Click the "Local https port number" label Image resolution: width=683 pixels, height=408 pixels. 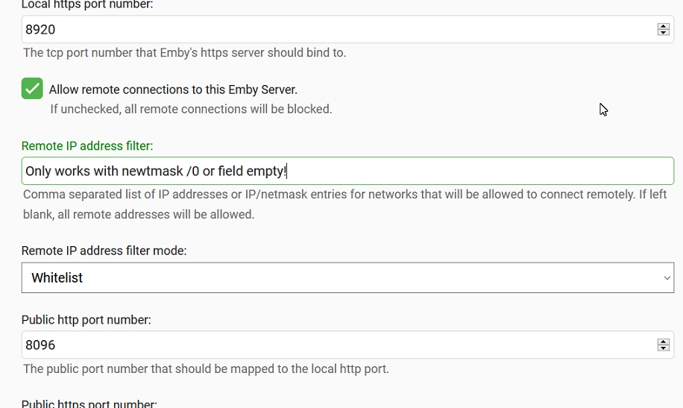[x=88, y=4]
